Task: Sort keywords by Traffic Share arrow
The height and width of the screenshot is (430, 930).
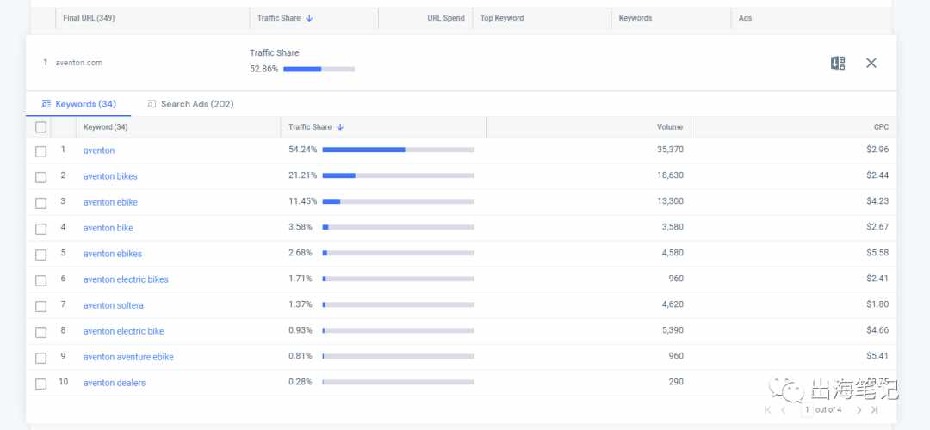Action: coord(340,126)
